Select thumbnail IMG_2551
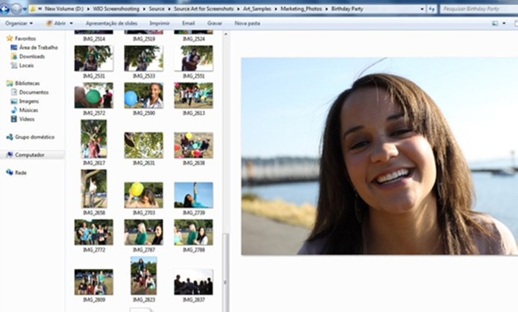 pyautogui.click(x=194, y=58)
